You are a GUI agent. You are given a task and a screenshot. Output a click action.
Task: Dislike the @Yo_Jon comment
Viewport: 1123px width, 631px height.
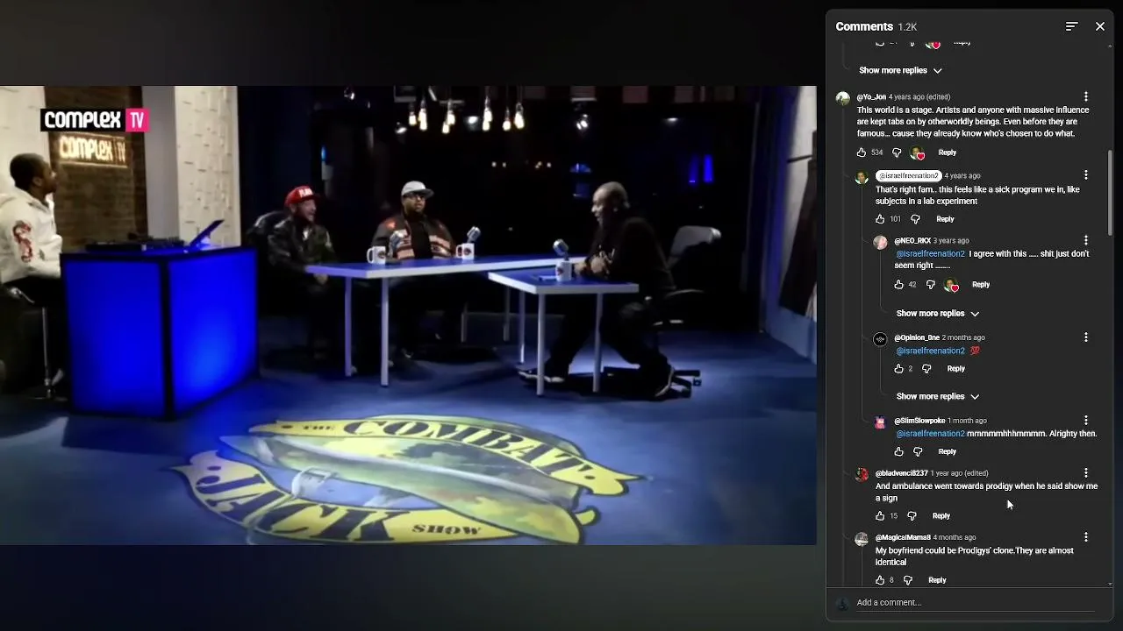897,152
